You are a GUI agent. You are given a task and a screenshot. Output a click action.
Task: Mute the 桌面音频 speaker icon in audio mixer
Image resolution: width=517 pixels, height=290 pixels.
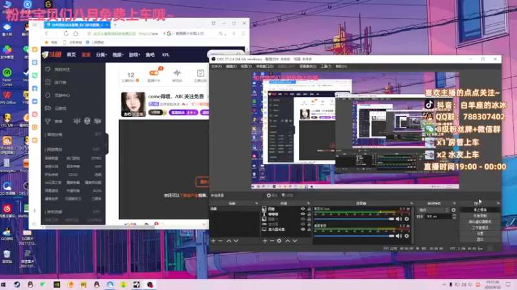tap(399, 236)
